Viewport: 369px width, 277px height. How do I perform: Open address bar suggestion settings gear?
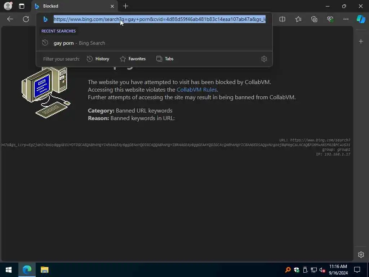264,59
